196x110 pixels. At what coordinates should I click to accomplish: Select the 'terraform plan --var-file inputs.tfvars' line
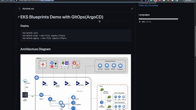point(44,35)
